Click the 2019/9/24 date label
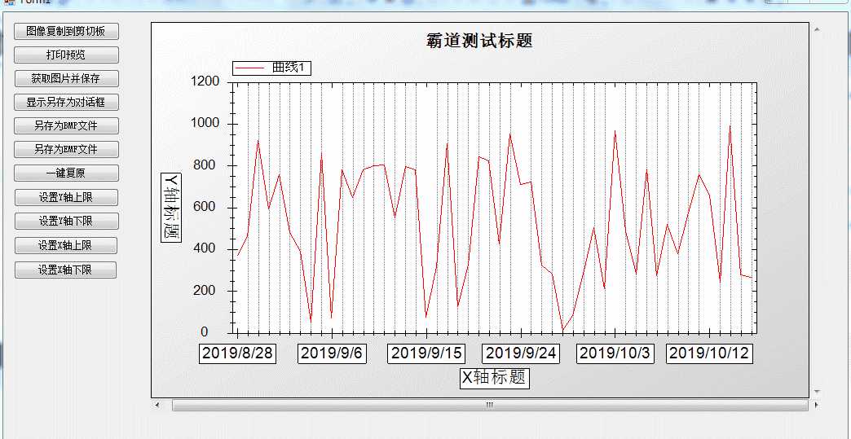Viewport: 851px width, 439px height. coord(521,353)
